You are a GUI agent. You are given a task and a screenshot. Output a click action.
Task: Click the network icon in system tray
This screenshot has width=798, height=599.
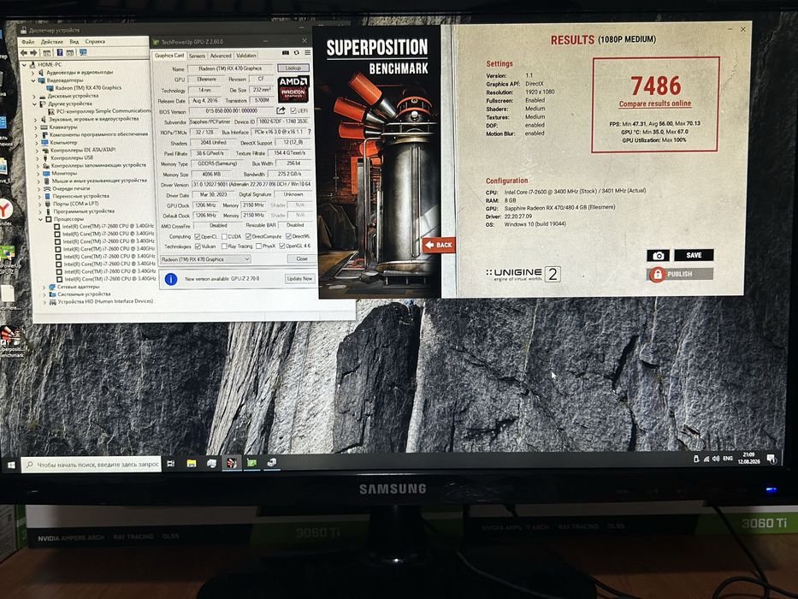[706, 459]
